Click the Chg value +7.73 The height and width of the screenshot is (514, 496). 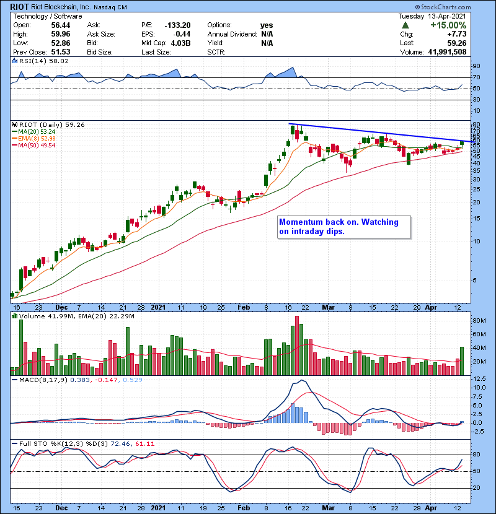pos(456,34)
